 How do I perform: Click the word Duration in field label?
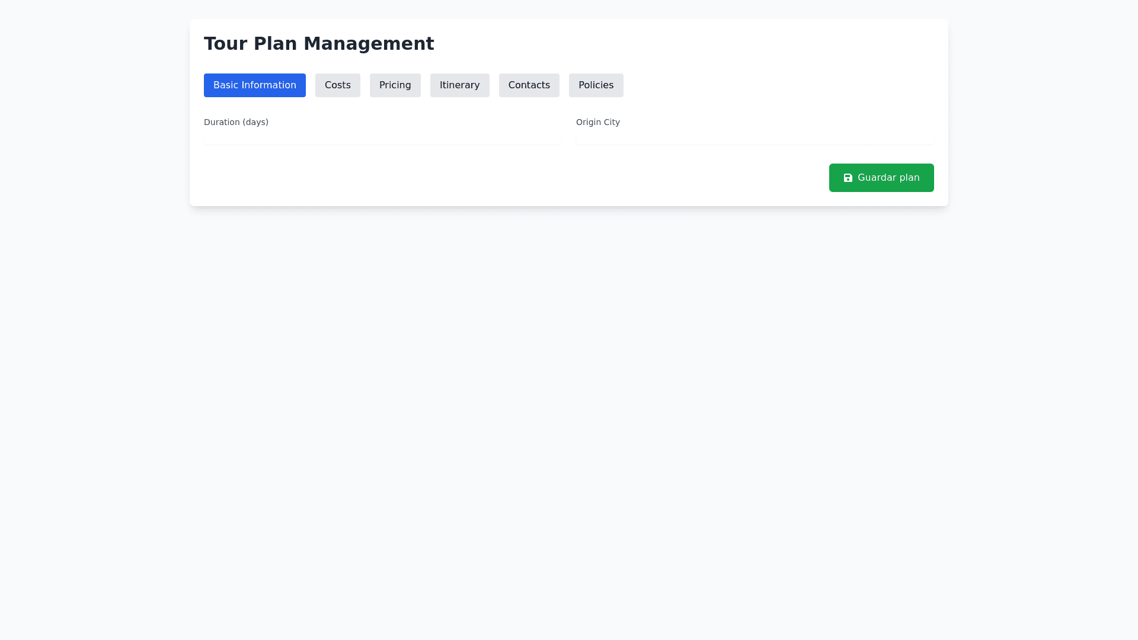tap(222, 122)
